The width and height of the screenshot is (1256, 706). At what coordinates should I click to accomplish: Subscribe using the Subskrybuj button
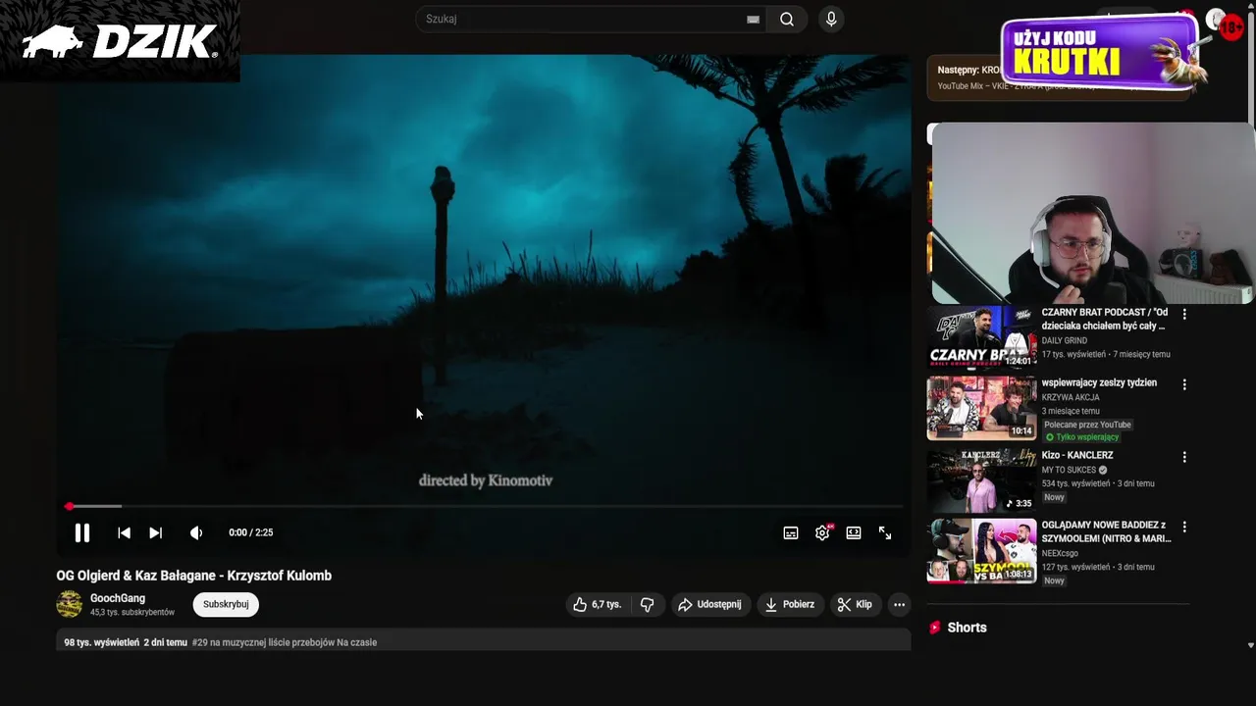pyautogui.click(x=226, y=604)
